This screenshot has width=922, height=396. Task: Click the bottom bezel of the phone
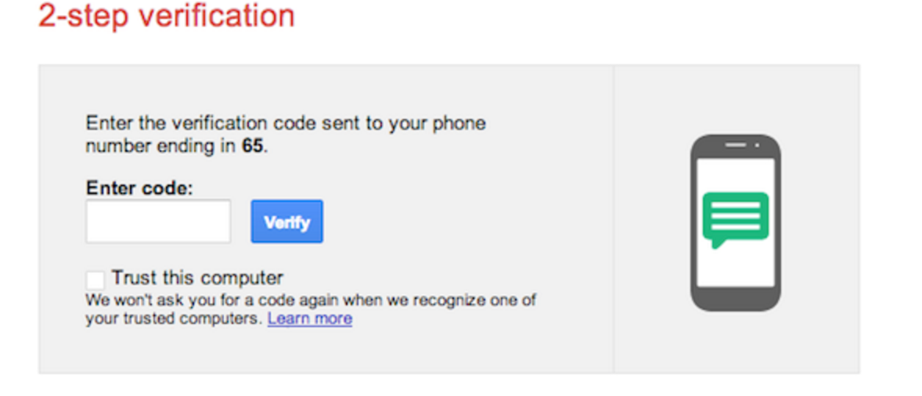[736, 299]
